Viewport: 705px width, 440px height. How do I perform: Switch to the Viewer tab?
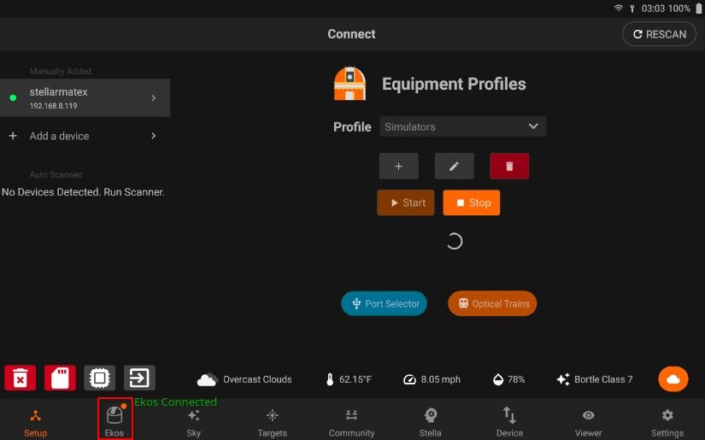588,422
